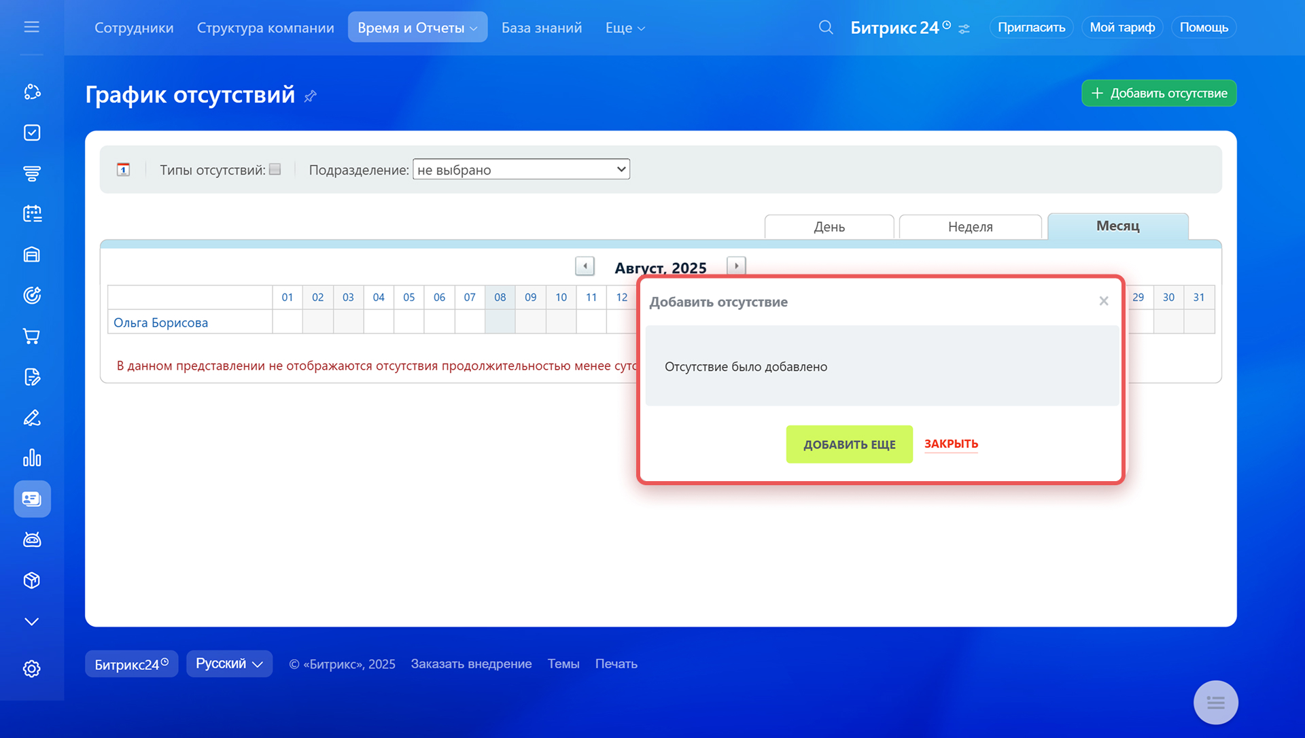Open the warehouse sidebar icon
1305x738 pixels.
[32, 255]
